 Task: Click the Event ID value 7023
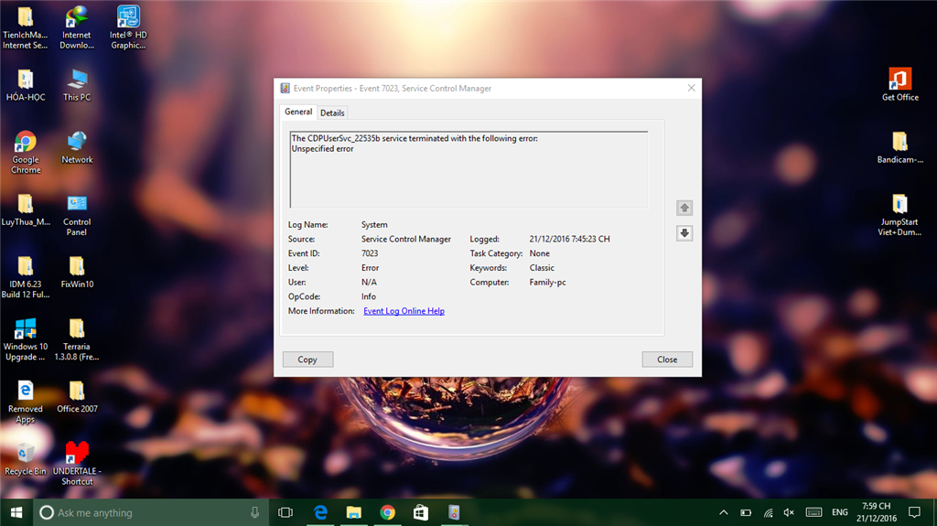pyautogui.click(x=370, y=253)
